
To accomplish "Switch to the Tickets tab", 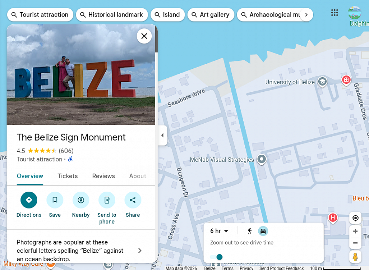I will 68,176.
